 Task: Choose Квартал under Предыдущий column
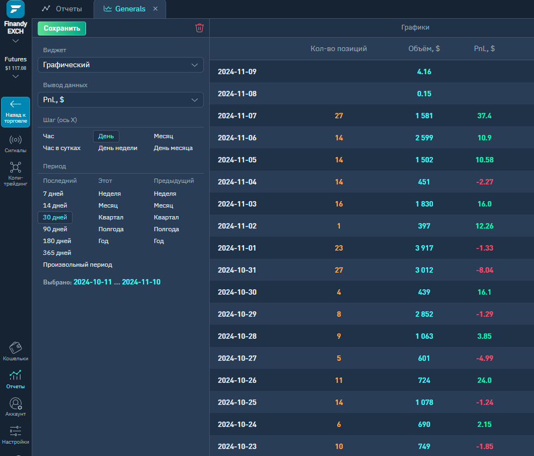point(166,217)
